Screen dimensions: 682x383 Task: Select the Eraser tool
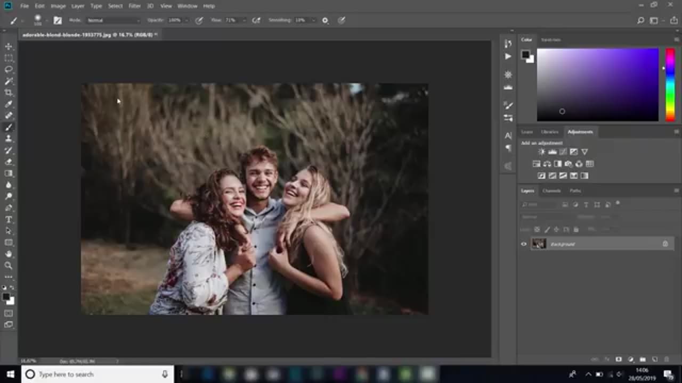pyautogui.click(x=9, y=162)
